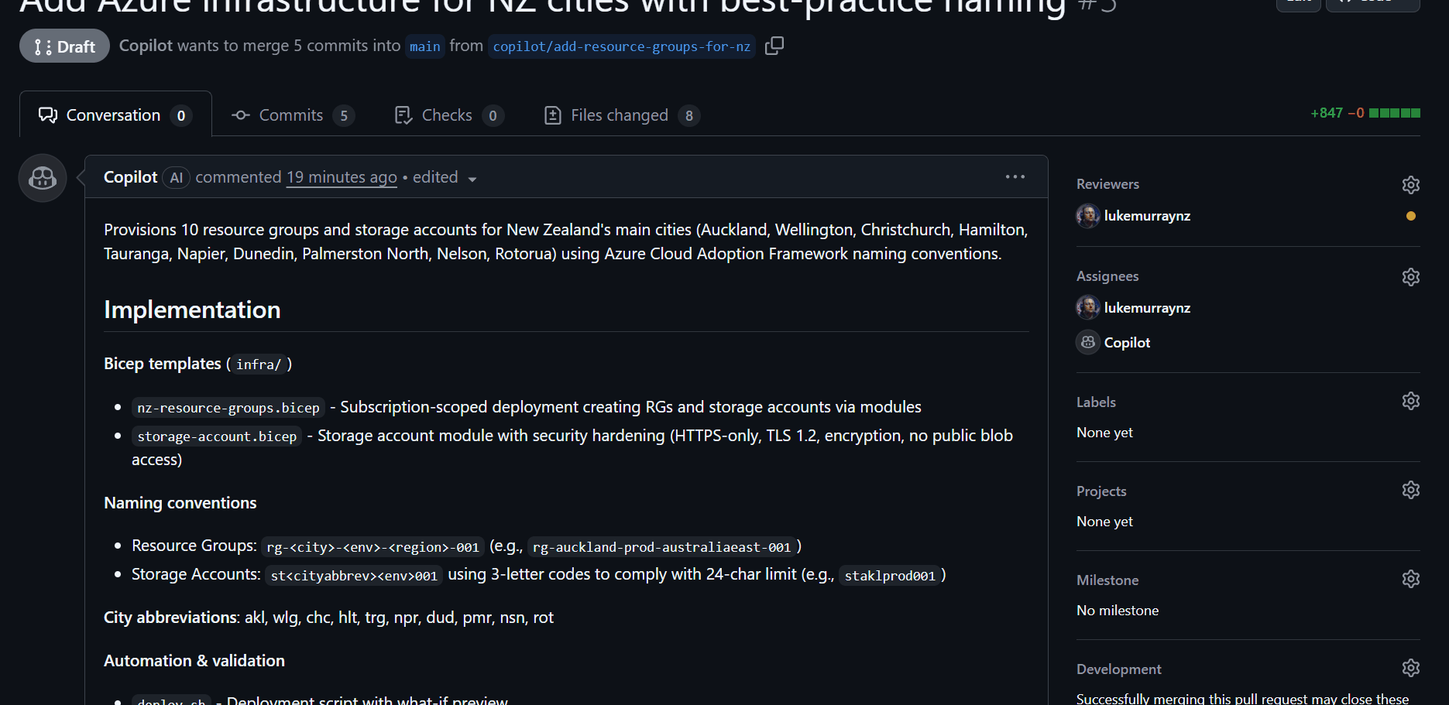This screenshot has width=1449, height=705.
Task: Open Reviewers settings gear
Action: tap(1410, 185)
